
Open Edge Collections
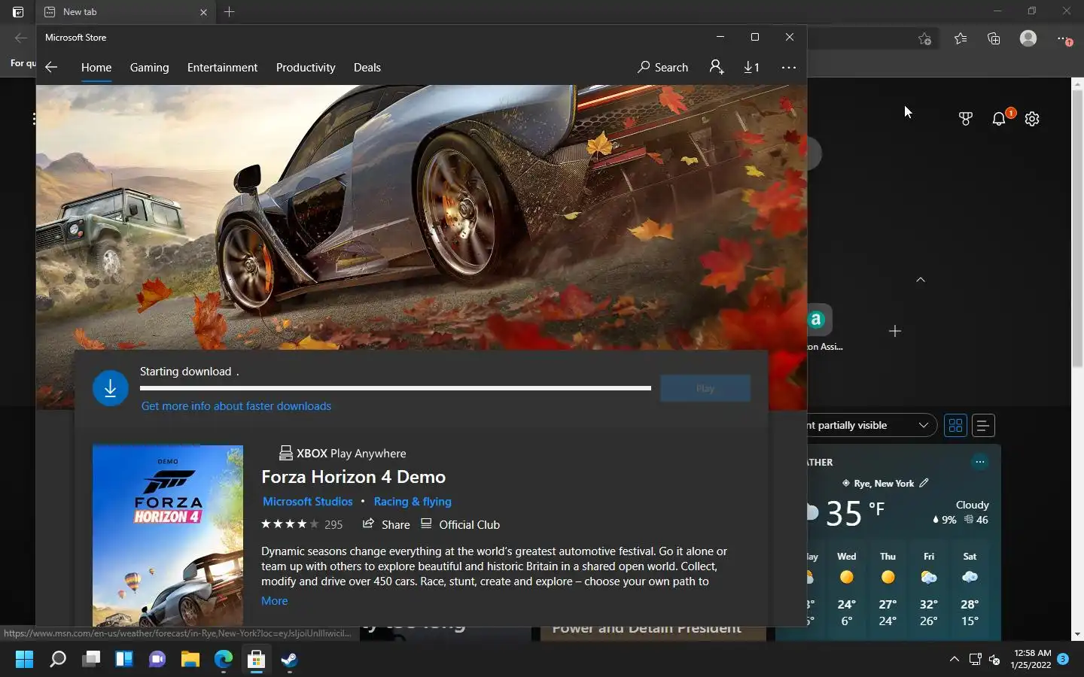click(x=994, y=38)
